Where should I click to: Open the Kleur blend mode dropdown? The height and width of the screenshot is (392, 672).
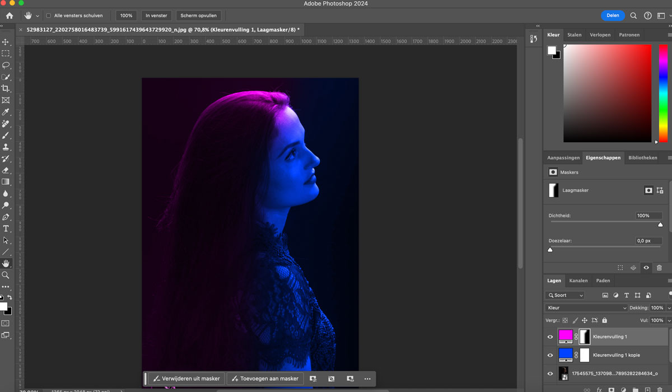pos(586,308)
